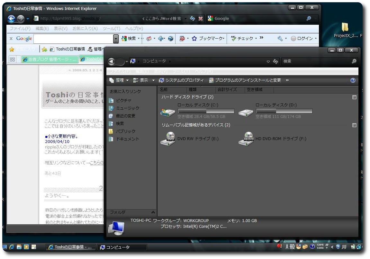The height and width of the screenshot is (259, 370).
Task: Toggle the Removable Storage devices group checkbox
Action: click(354, 125)
